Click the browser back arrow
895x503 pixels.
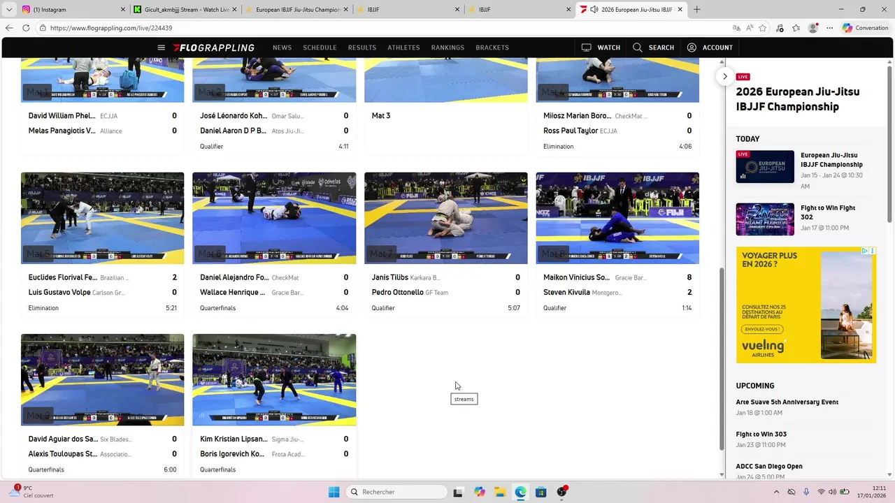(x=9, y=28)
